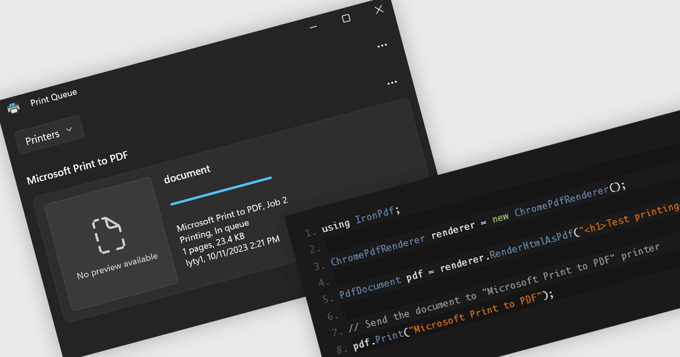Minimize the Print Queue window
The width and height of the screenshot is (680, 357).
(x=312, y=27)
